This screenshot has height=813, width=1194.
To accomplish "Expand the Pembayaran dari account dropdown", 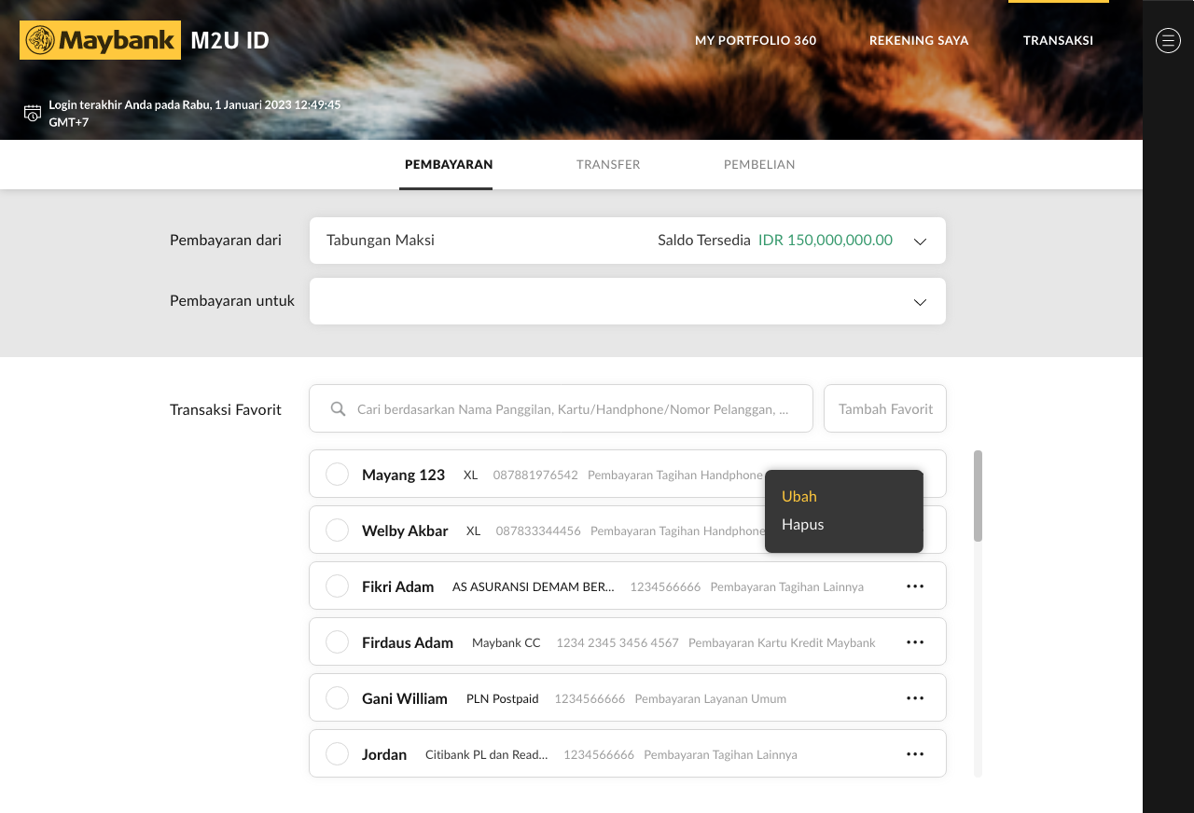I will tap(920, 241).
